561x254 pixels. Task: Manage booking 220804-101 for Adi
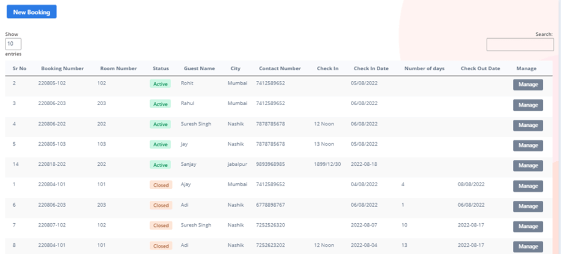point(528,247)
